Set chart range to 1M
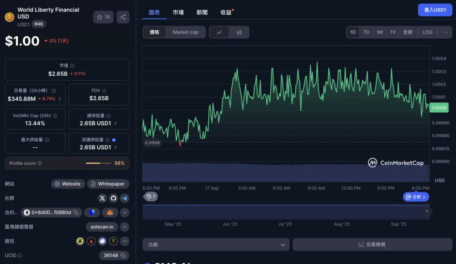This screenshot has height=264, width=456. pyautogui.click(x=379, y=32)
